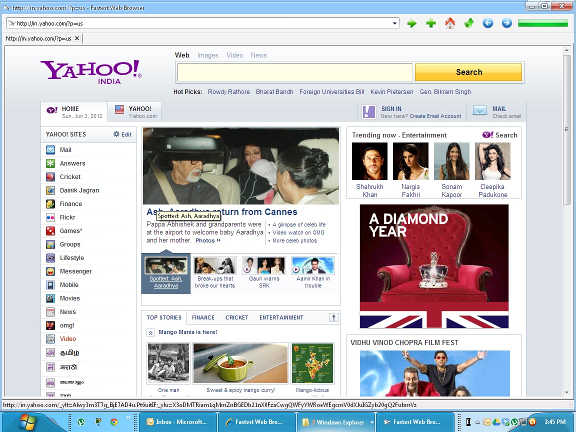Click the Sign In exclamation icon
Screen dimensions: 576x432
pos(369,111)
